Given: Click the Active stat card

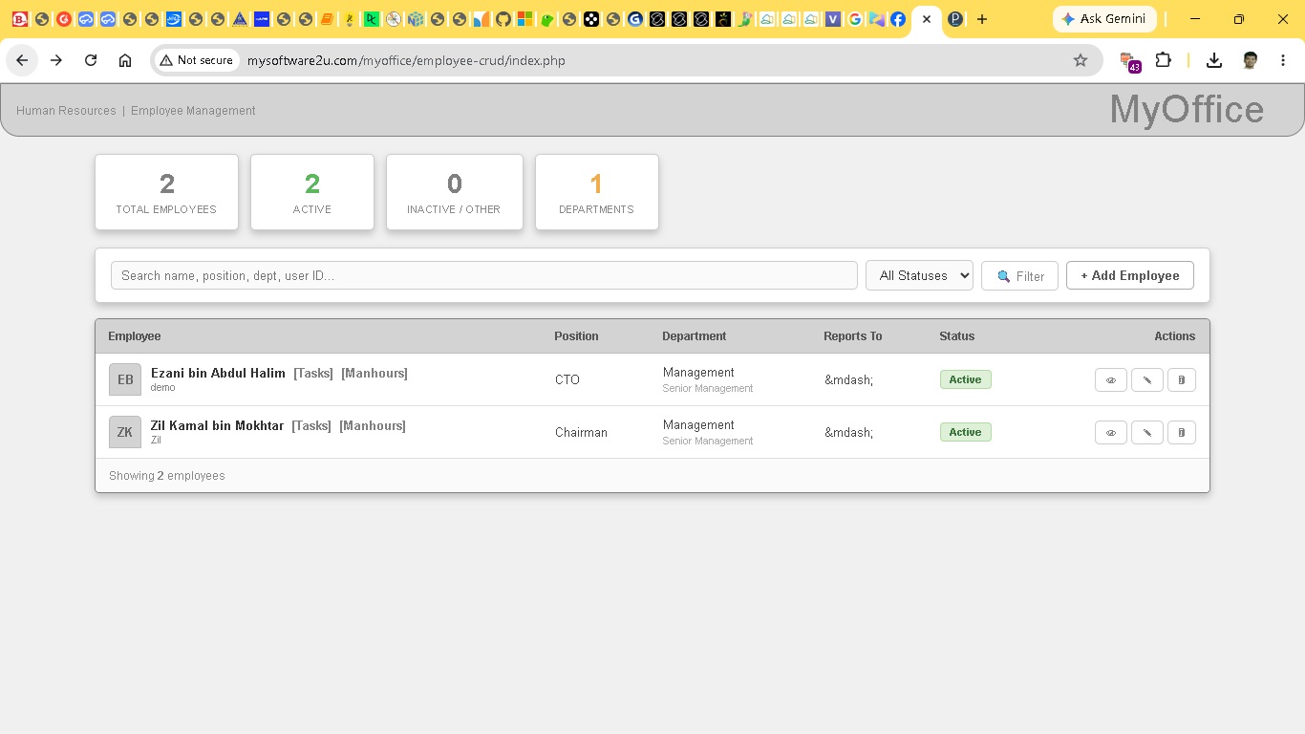Looking at the screenshot, I should click(312, 192).
